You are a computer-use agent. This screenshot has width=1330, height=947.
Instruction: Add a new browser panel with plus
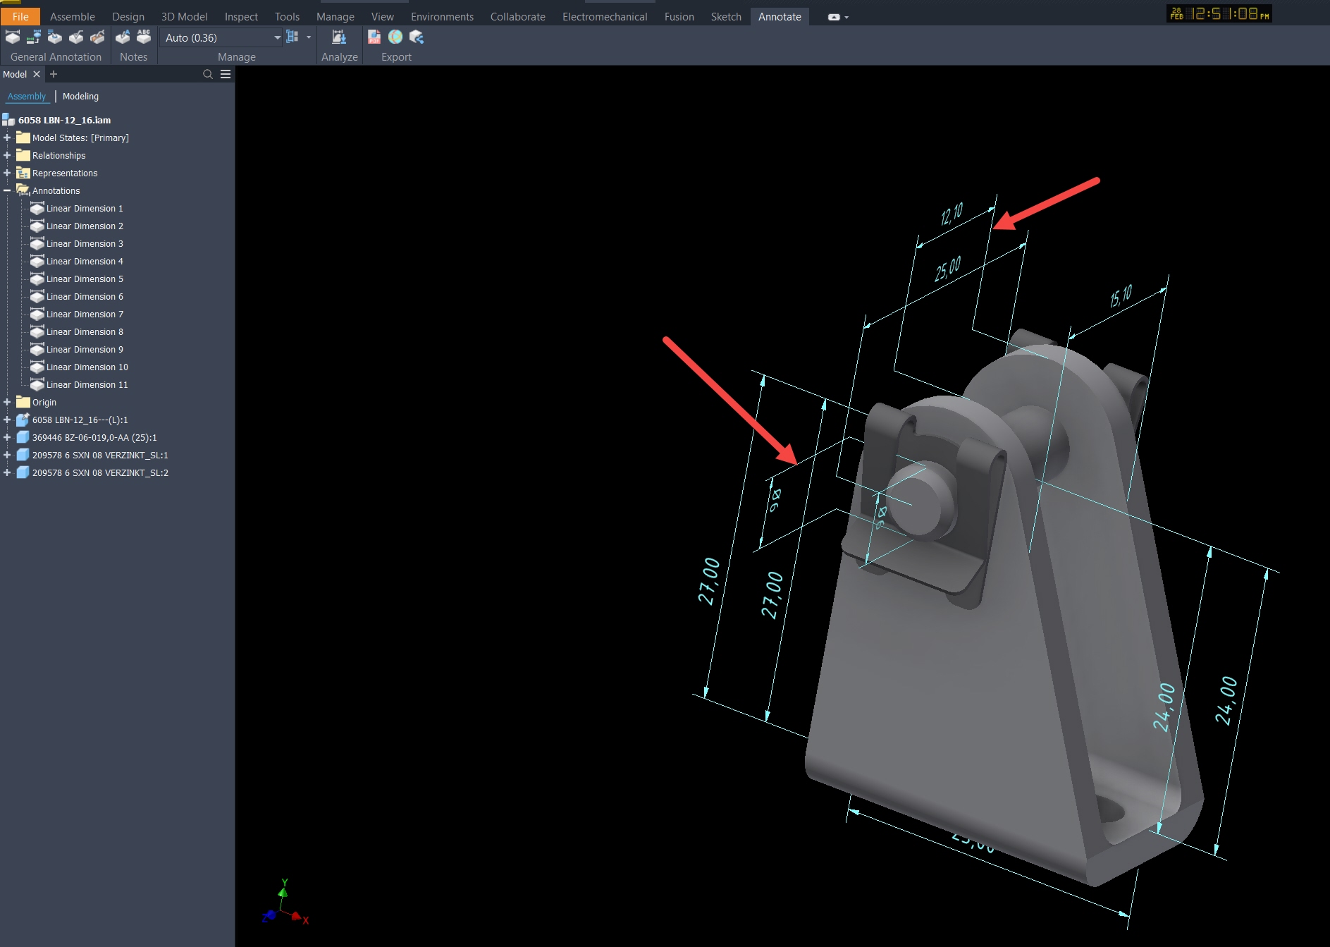[54, 75]
